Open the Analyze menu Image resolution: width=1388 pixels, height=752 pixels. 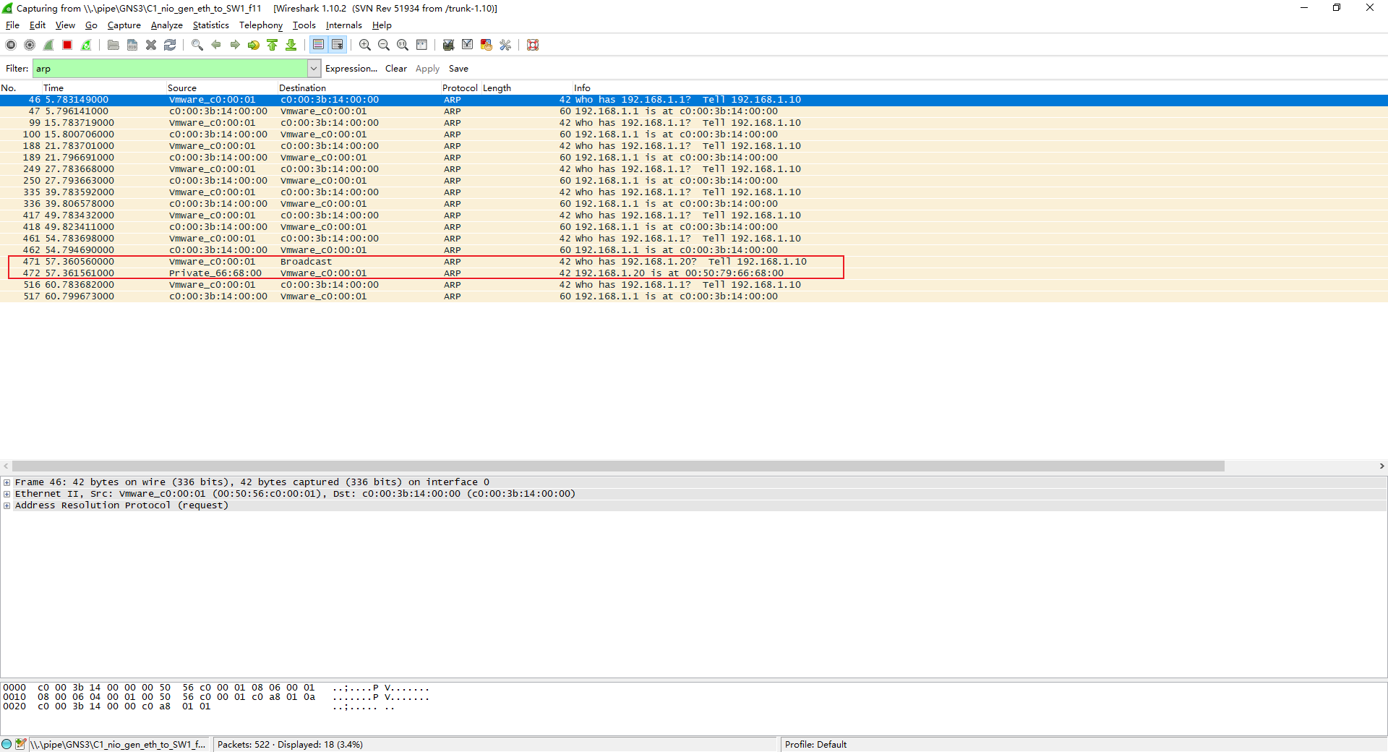click(x=167, y=25)
